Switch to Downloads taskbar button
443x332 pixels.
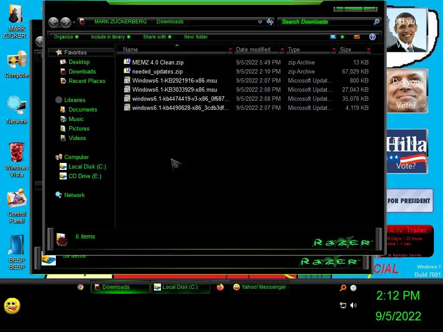[120, 287]
